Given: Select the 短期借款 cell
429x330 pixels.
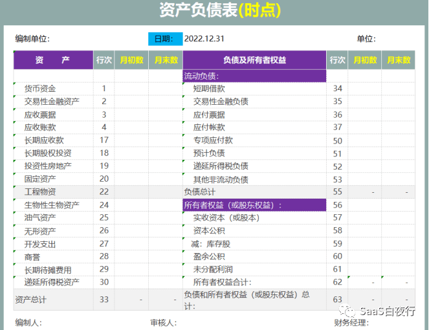Looking at the screenshot, I should 254,89.
